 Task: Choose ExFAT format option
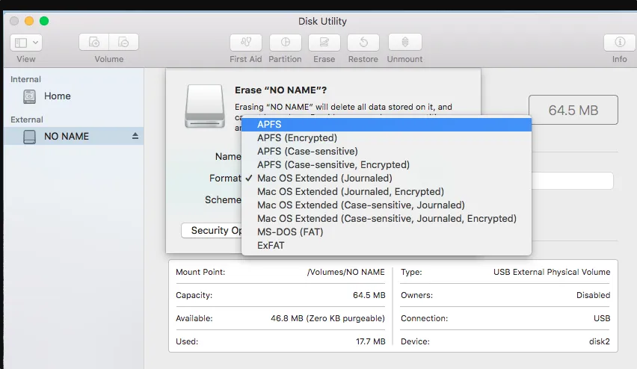click(387, 245)
